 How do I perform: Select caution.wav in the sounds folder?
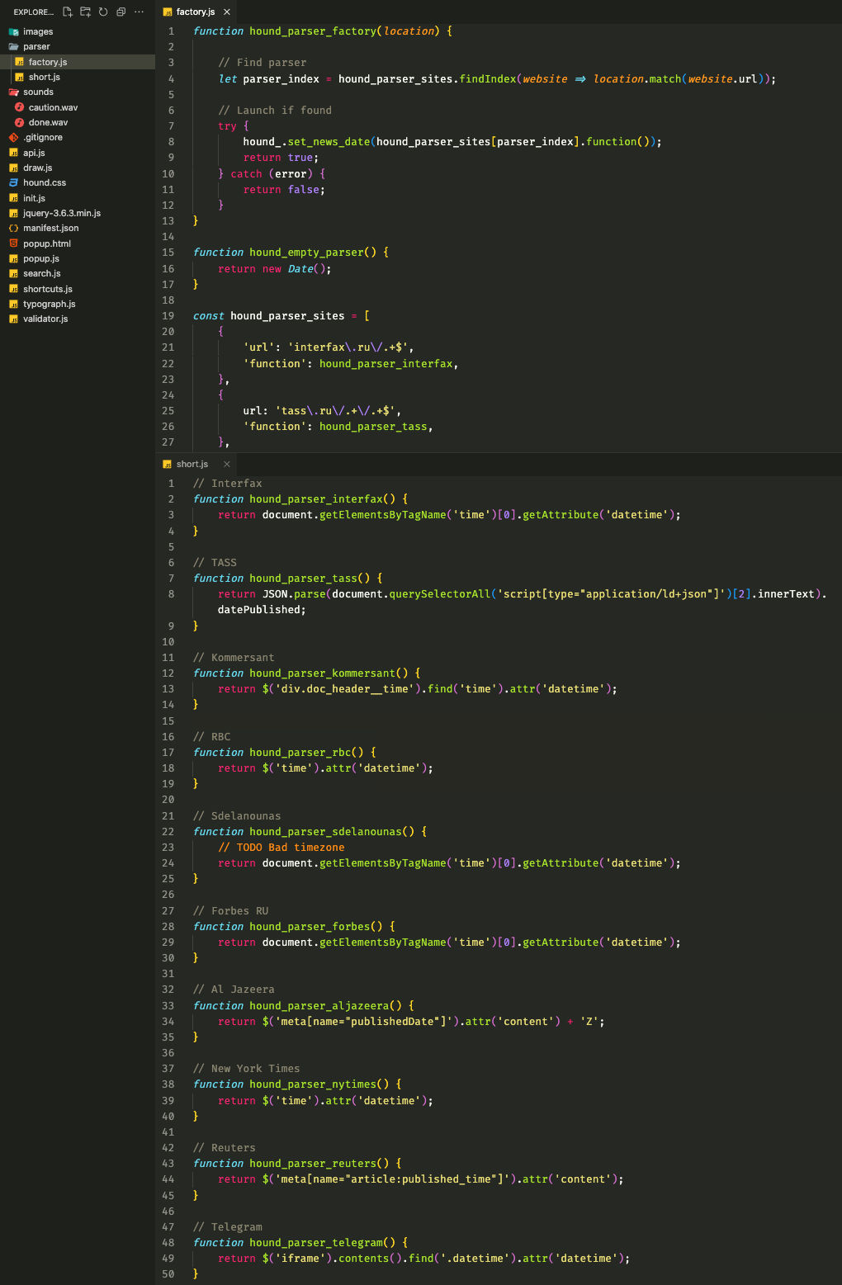pos(78,107)
